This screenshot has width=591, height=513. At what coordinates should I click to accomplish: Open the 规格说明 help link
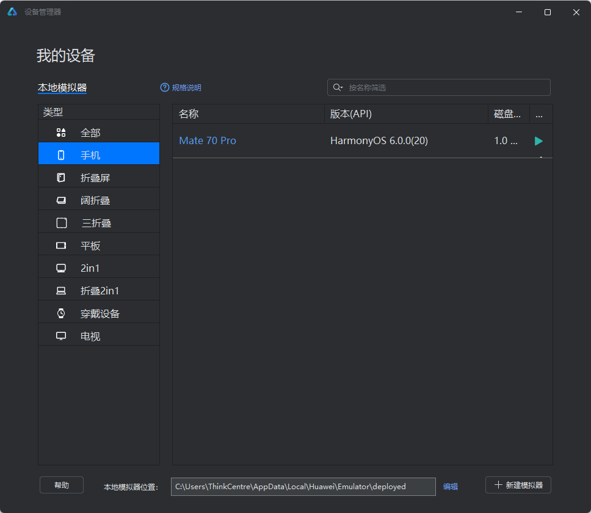186,88
